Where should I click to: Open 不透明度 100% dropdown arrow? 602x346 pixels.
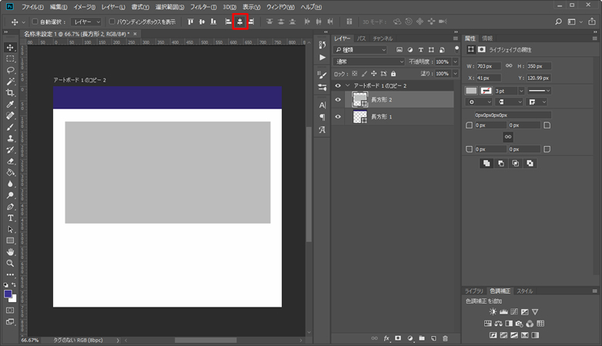pyautogui.click(x=455, y=62)
